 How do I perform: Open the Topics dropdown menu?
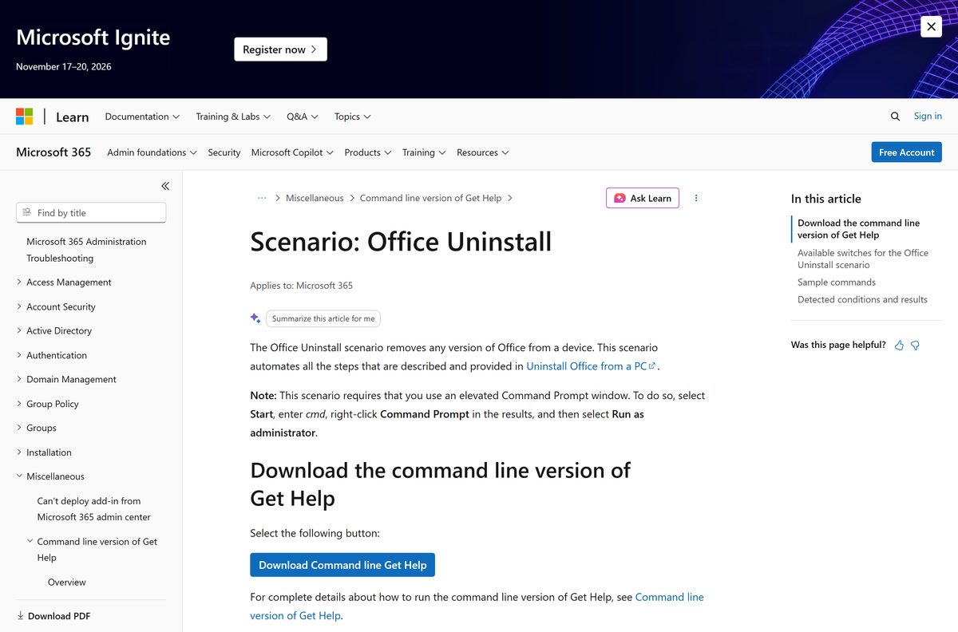(x=353, y=117)
